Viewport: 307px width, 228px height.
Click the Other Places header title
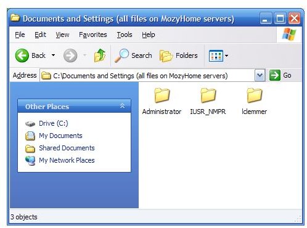47,107
